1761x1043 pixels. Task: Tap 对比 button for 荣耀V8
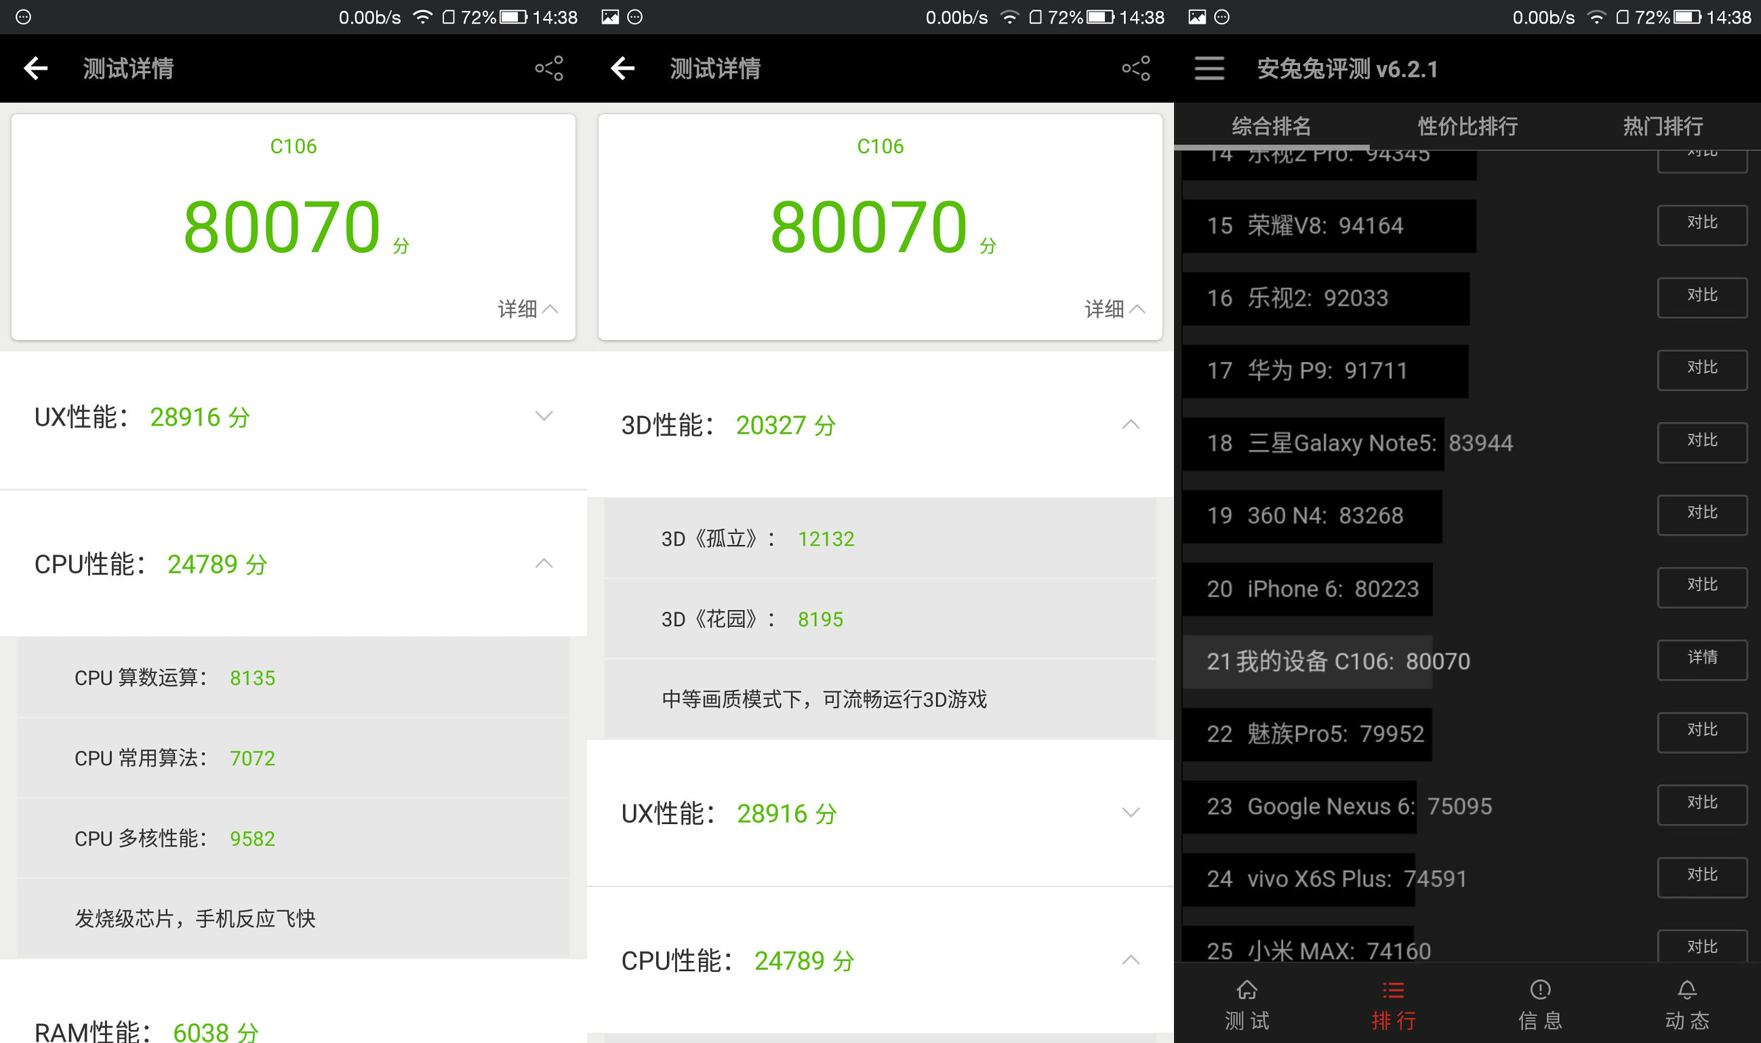1702,225
